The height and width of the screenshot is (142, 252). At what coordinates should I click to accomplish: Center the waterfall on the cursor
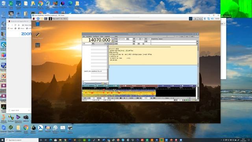click(x=121, y=98)
